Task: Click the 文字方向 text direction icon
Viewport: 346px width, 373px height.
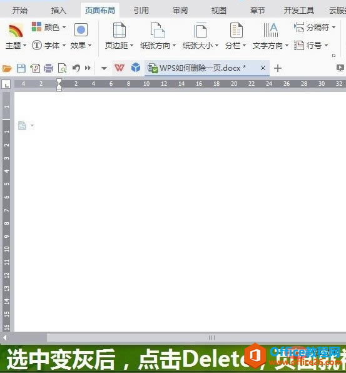Action: point(271,30)
